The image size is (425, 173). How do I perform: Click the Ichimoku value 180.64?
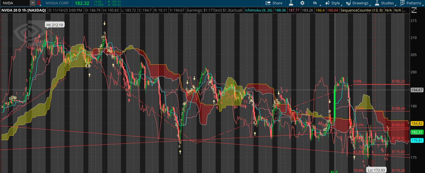coord(332,10)
